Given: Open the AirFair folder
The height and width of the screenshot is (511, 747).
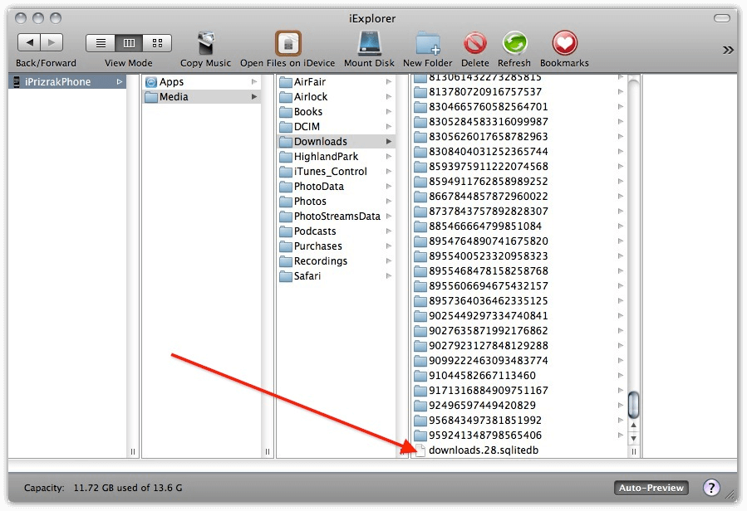Looking at the screenshot, I should [x=337, y=82].
